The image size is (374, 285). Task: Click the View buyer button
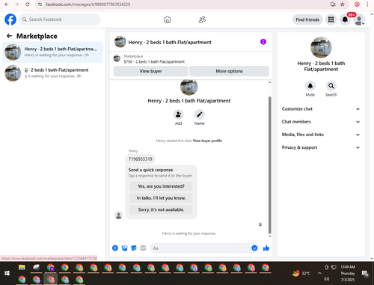point(150,71)
